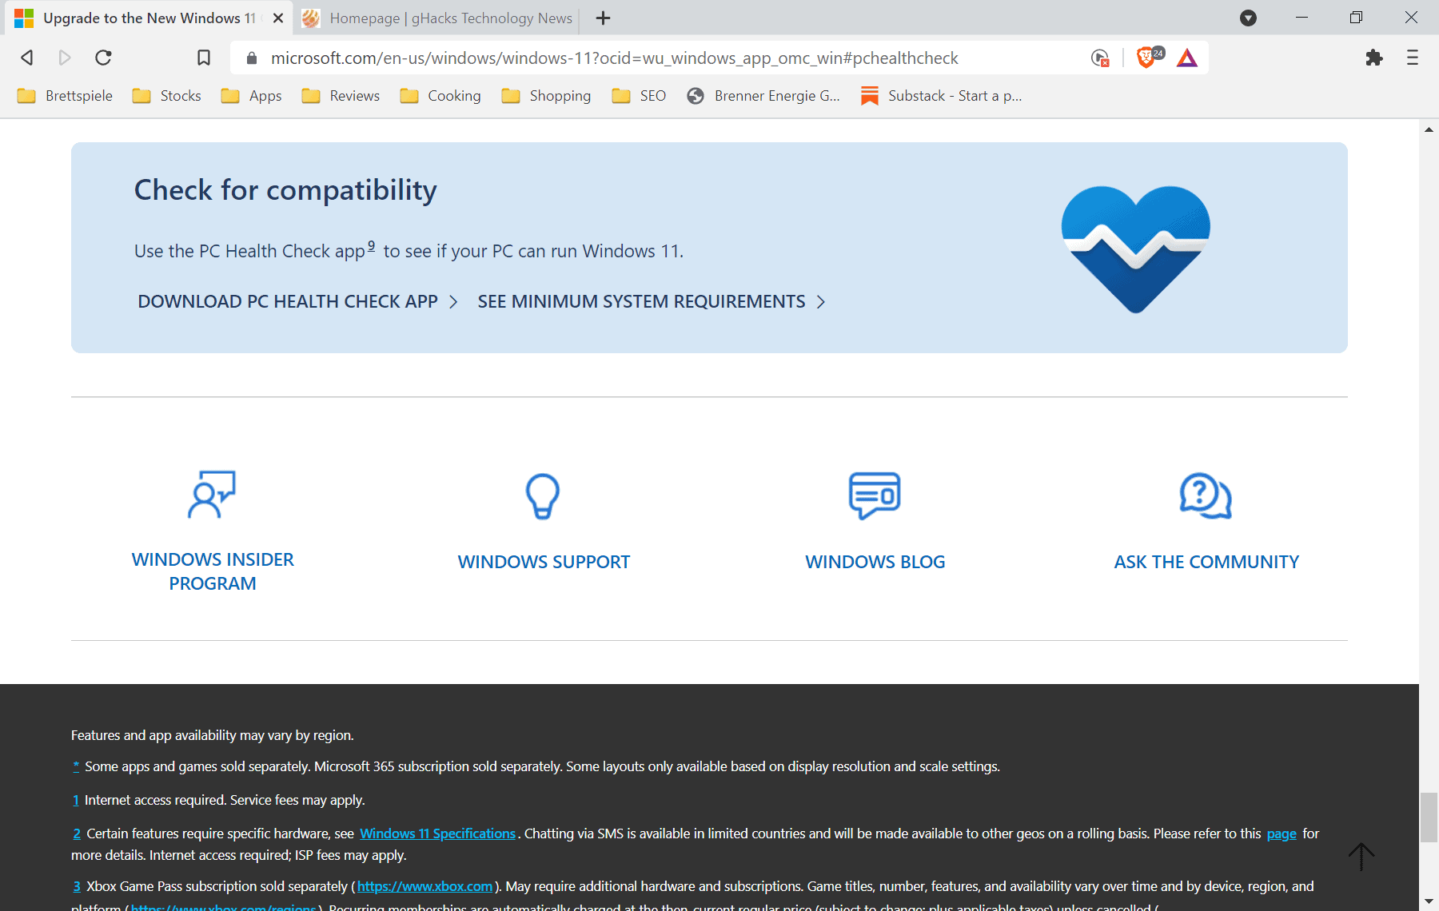Click the Windows Blog chat icon

875,495
